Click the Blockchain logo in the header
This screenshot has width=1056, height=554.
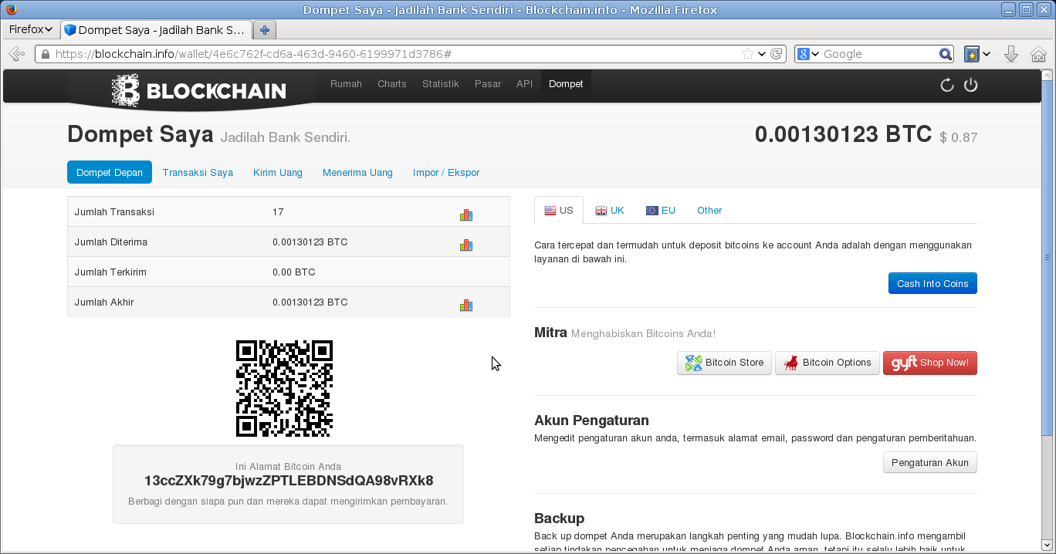point(198,90)
